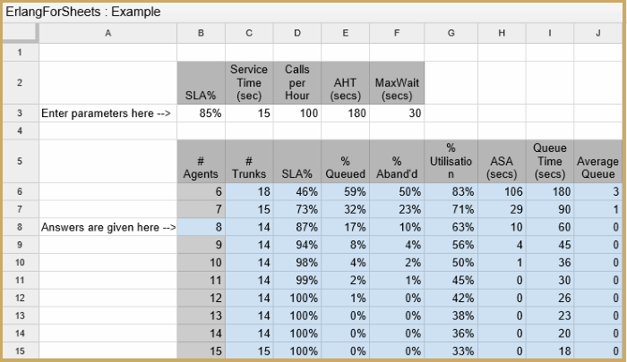The width and height of the screenshot is (627, 362).
Task: Click the '# Agents' header cell
Action: [x=201, y=161]
